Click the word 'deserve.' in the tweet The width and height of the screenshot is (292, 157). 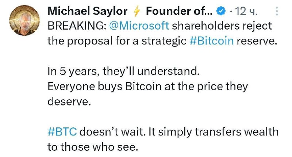pos(69,102)
